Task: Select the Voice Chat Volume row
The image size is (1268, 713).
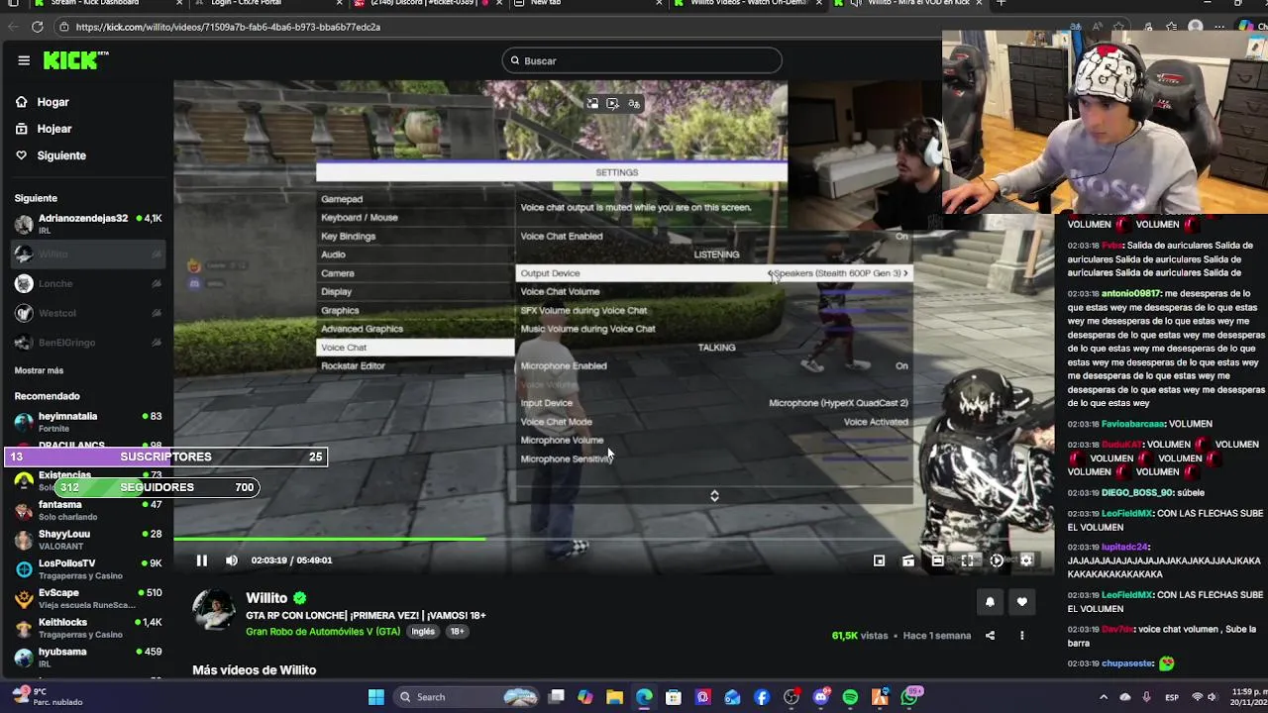Action: click(714, 292)
